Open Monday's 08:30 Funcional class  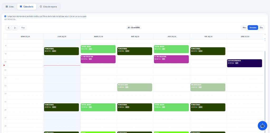[61, 51]
